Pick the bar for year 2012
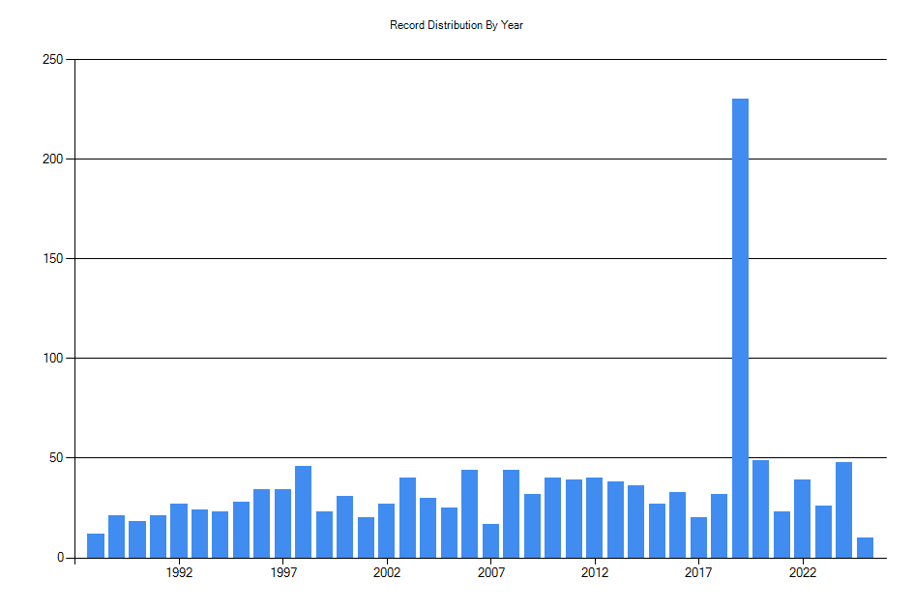Screen dimensions: 914x609 [594, 517]
